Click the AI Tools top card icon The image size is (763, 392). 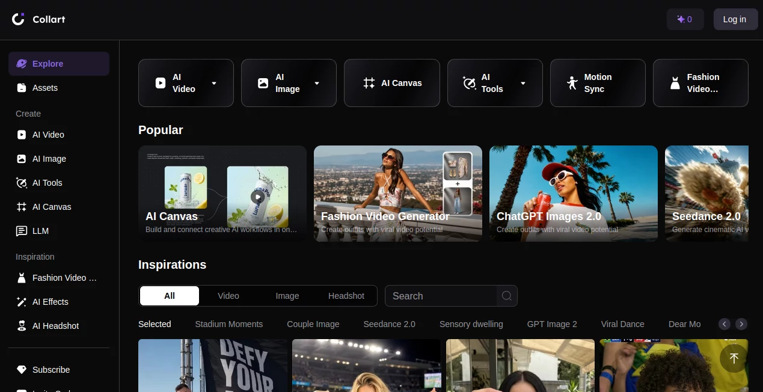[470, 83]
